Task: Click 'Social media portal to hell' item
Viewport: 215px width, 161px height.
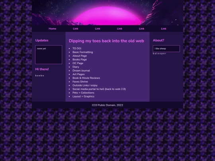Action: point(99,89)
